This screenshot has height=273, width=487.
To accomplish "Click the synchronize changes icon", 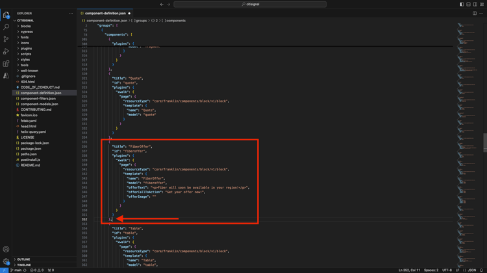I will coord(25,270).
